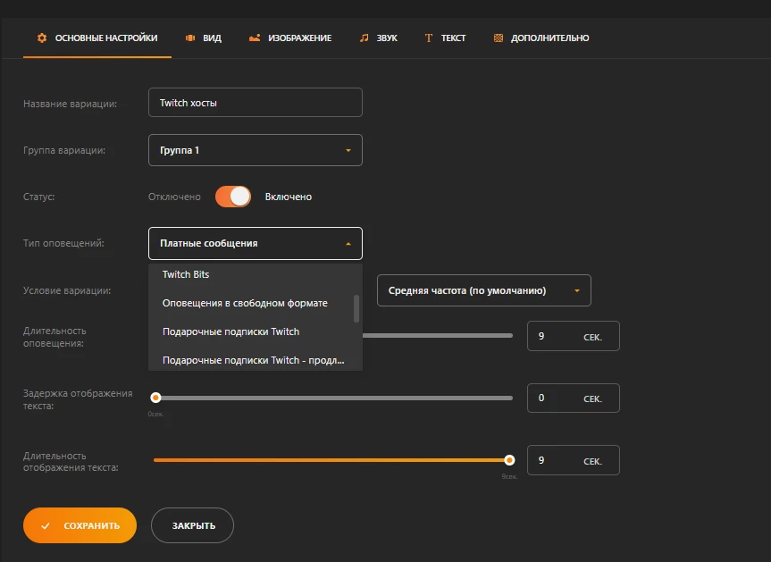Screen dimensions: 771x562
Task: Click the Длительность отображения текста seconds field
Action: (574, 460)
